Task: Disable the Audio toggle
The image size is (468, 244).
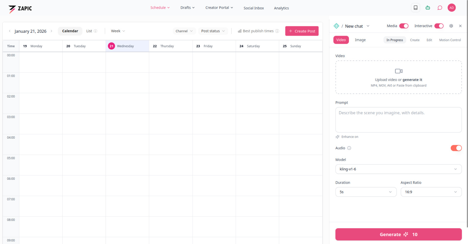Action: pos(456,148)
